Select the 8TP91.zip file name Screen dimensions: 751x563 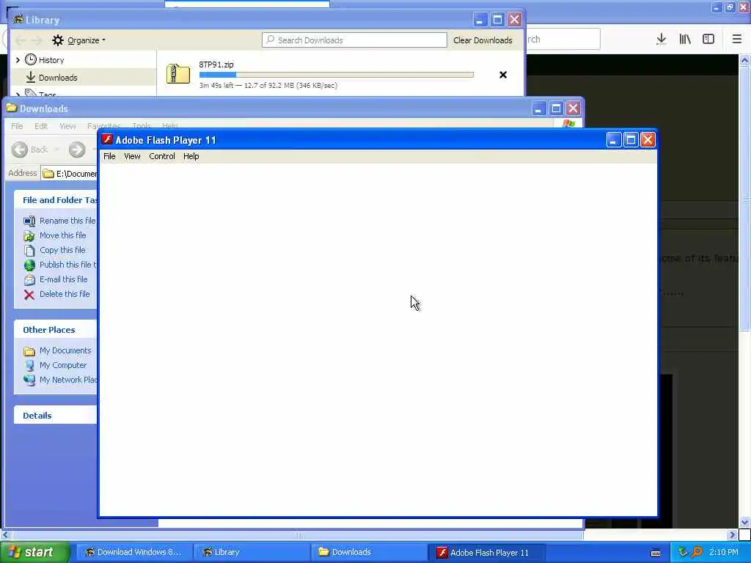pyautogui.click(x=216, y=65)
